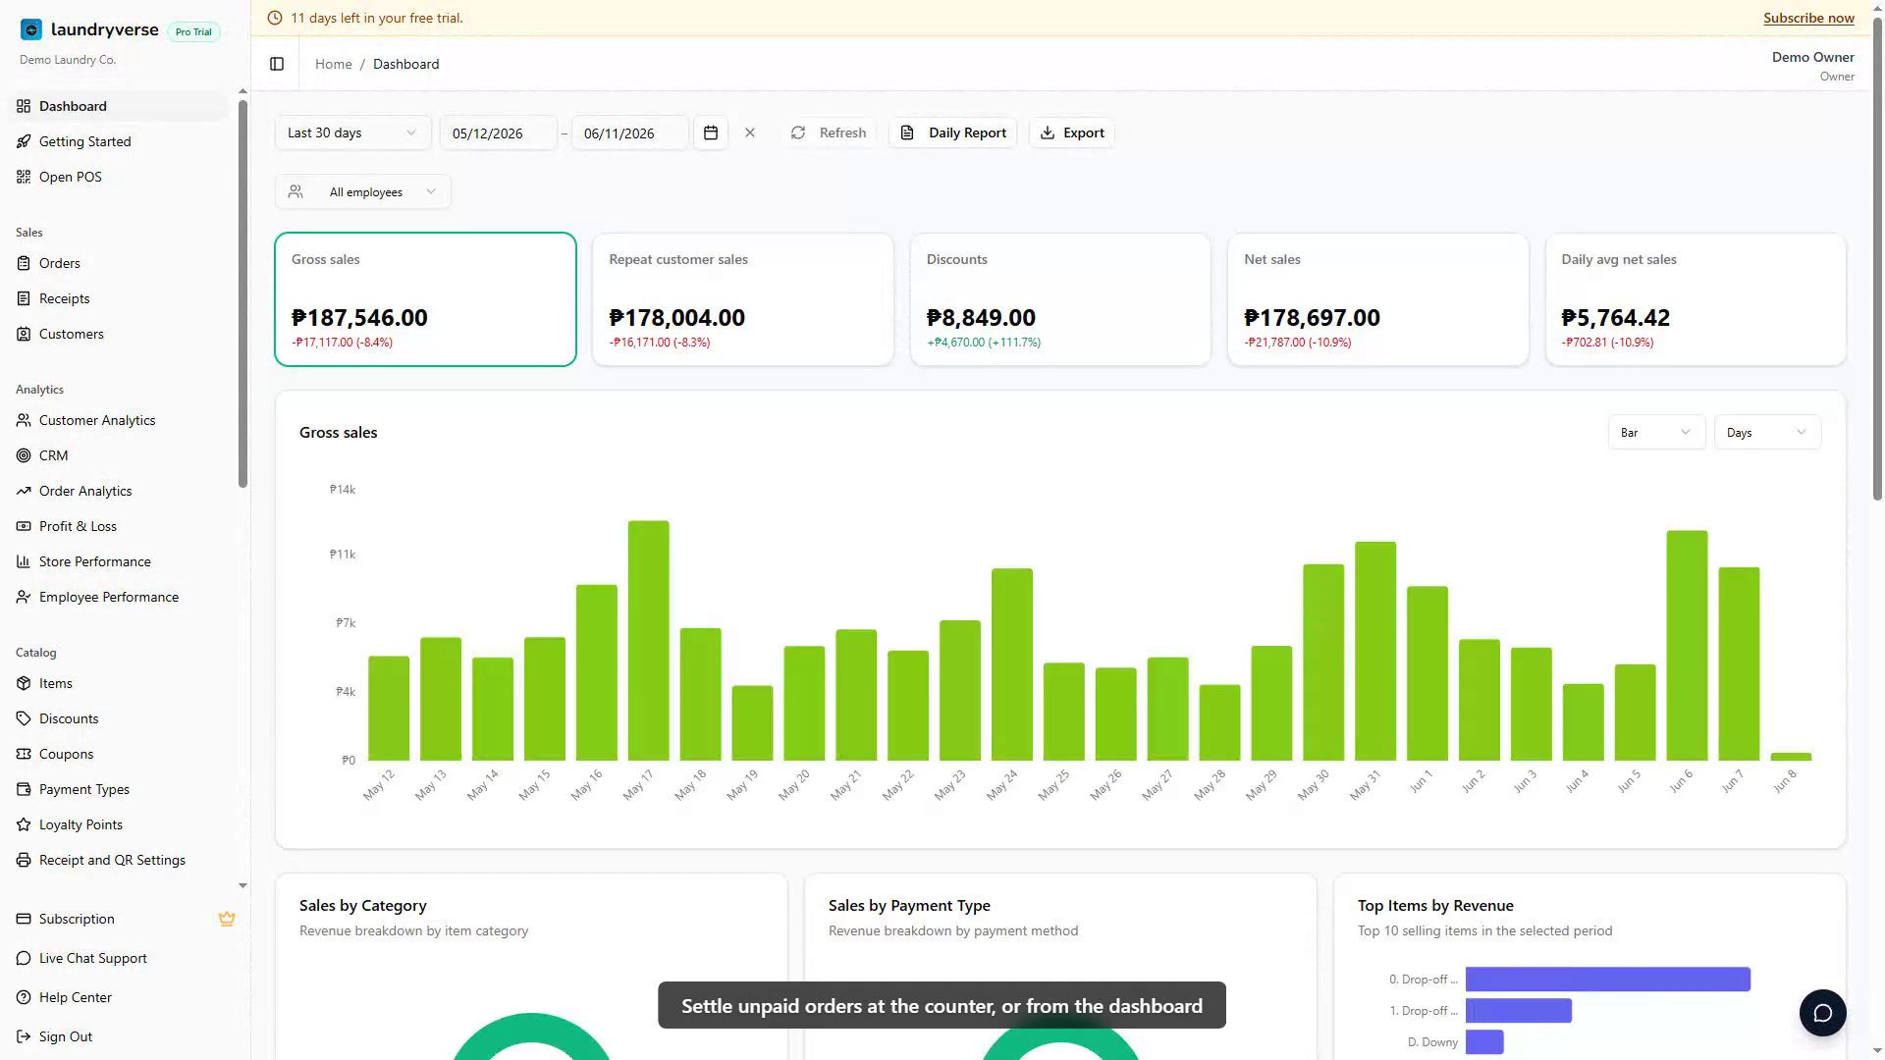Click the Demo Laundry Co. label
The image size is (1885, 1060).
(x=68, y=60)
